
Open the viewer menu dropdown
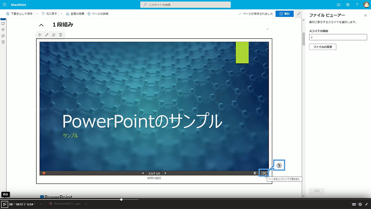256,173
